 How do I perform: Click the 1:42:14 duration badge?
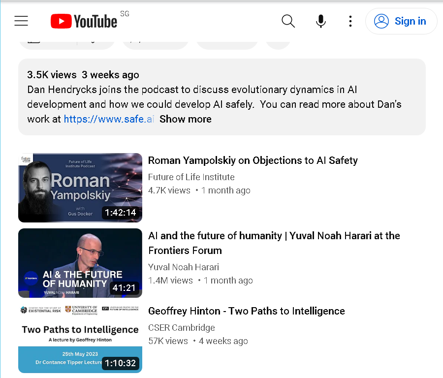[x=121, y=213]
